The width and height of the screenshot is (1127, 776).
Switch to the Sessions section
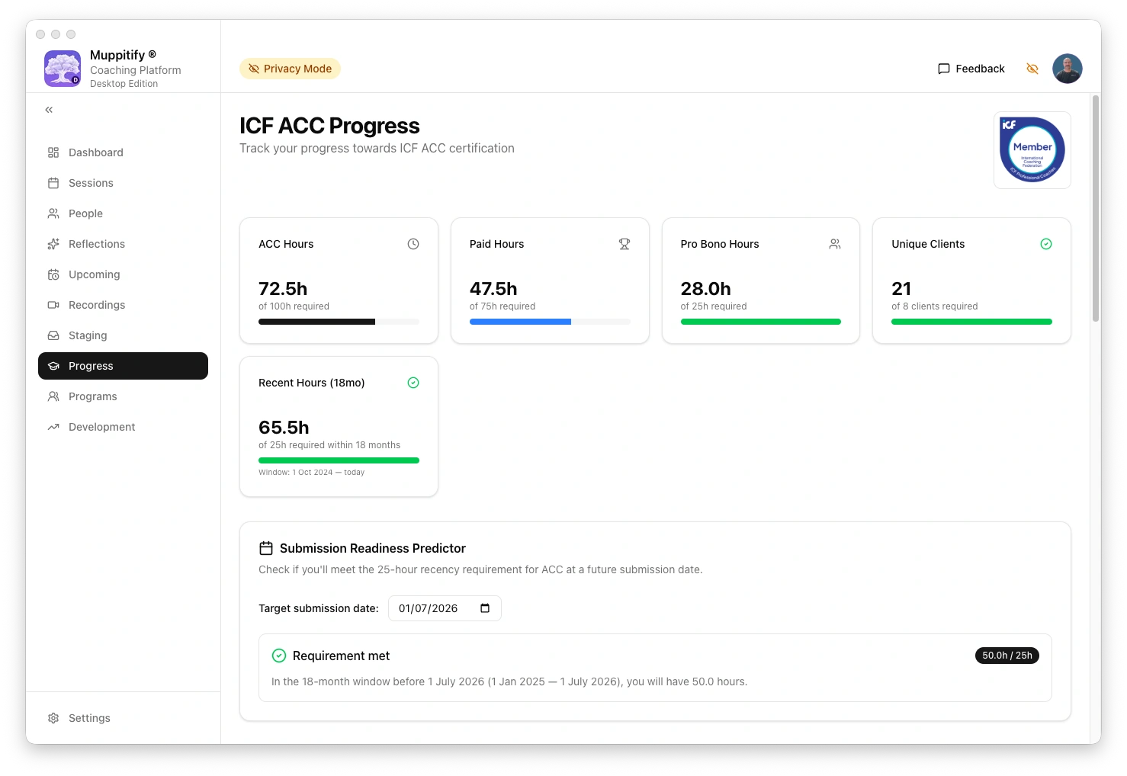(x=90, y=183)
